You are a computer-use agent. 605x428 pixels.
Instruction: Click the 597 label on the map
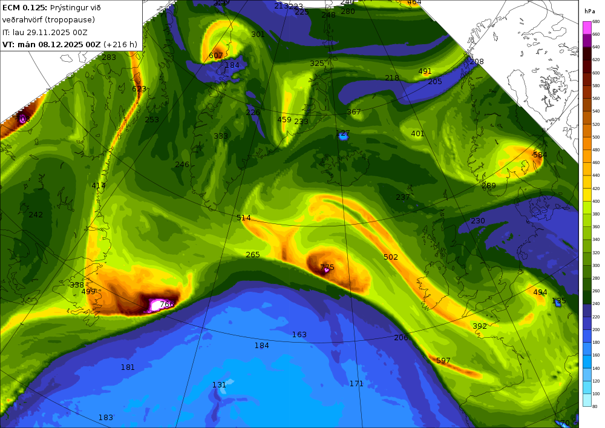tap(443, 360)
